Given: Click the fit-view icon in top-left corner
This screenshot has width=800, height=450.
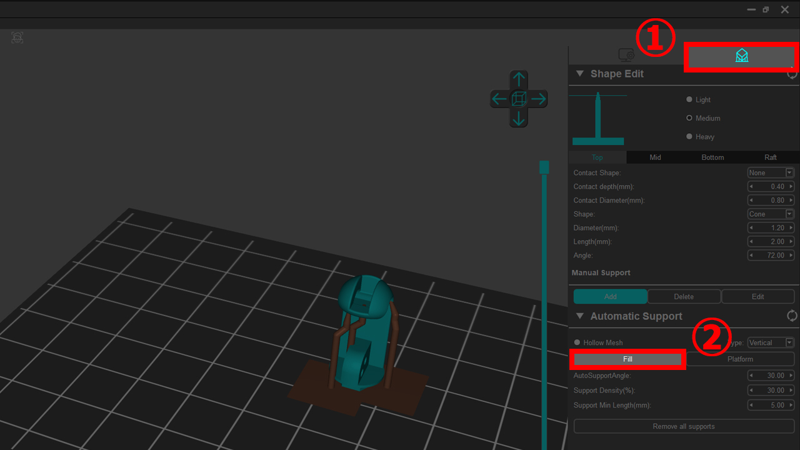Looking at the screenshot, I should 17,37.
